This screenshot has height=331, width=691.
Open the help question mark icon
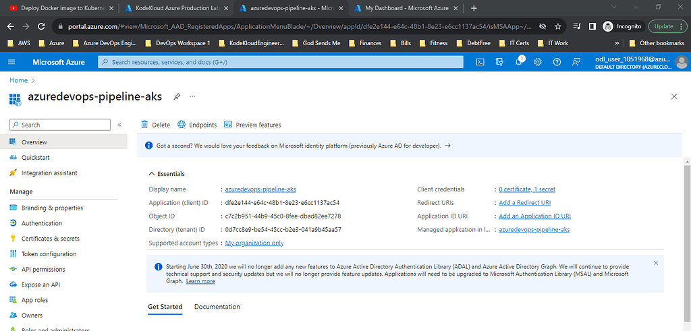[557, 62]
